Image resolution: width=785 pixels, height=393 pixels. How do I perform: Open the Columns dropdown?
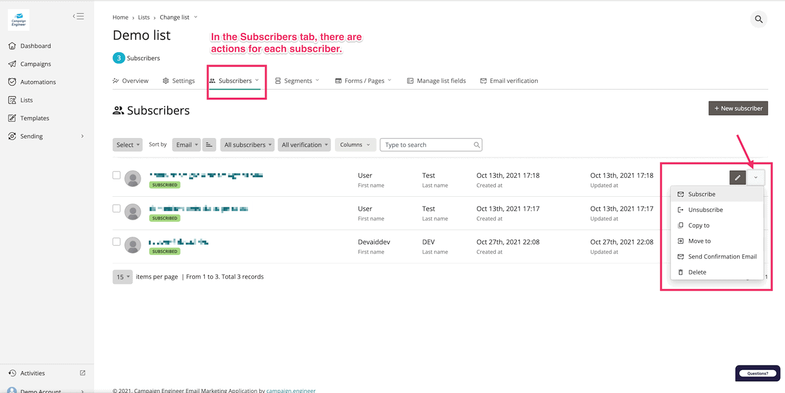(355, 145)
